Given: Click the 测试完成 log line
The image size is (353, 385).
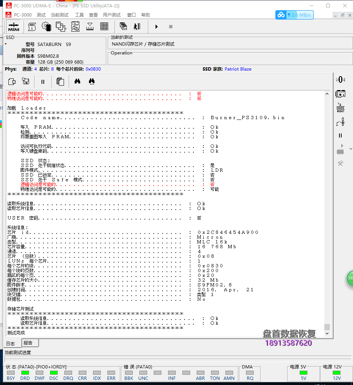Looking at the screenshot, I should coord(16,333).
